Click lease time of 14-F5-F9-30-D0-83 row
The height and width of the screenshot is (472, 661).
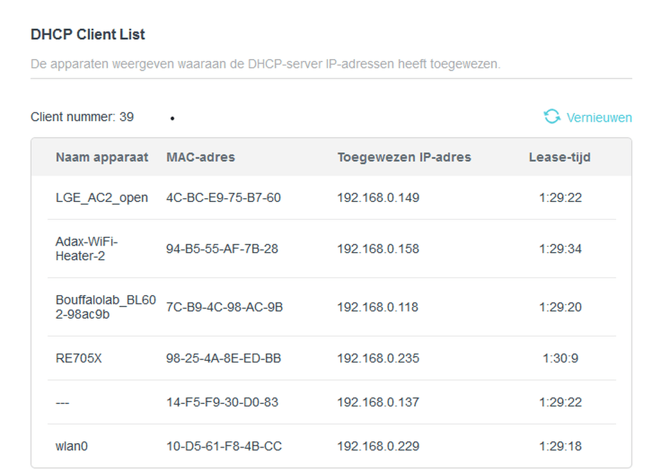(x=560, y=402)
